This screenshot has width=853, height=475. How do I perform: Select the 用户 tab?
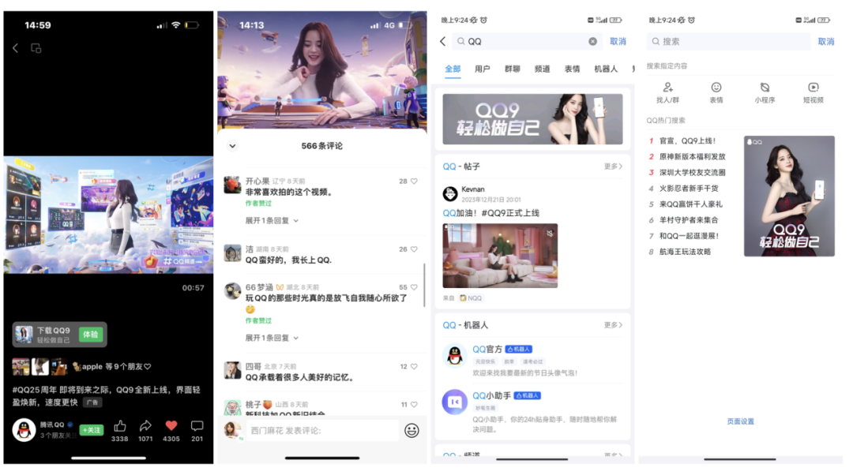click(482, 69)
